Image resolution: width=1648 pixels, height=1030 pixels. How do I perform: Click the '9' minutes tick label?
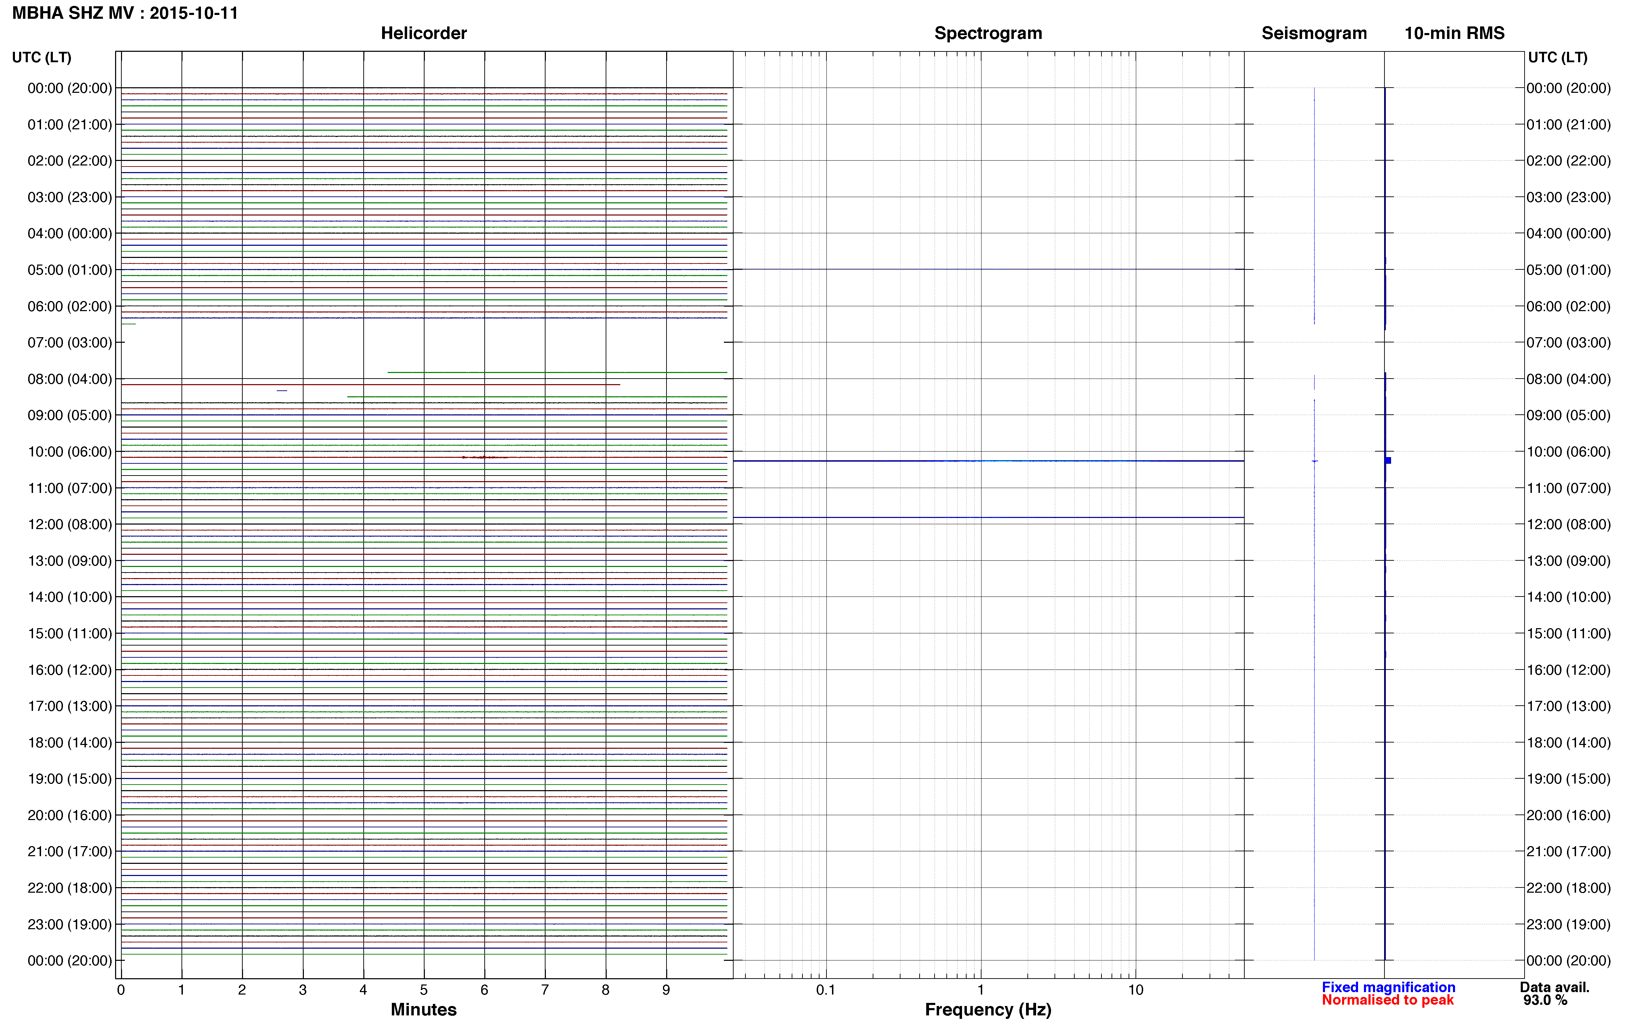click(666, 990)
